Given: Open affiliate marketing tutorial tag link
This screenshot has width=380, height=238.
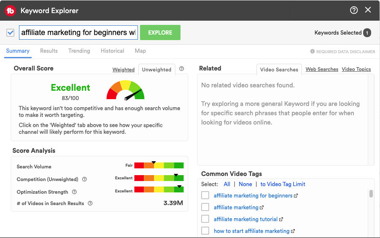Looking at the screenshot, I should point(245,219).
